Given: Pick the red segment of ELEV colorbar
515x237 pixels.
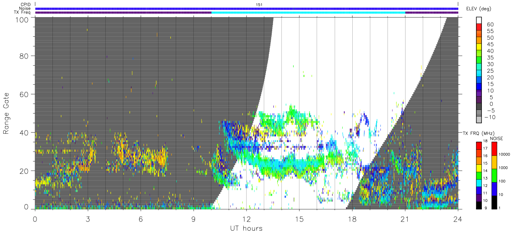Looking at the screenshot, I should click(479, 27).
